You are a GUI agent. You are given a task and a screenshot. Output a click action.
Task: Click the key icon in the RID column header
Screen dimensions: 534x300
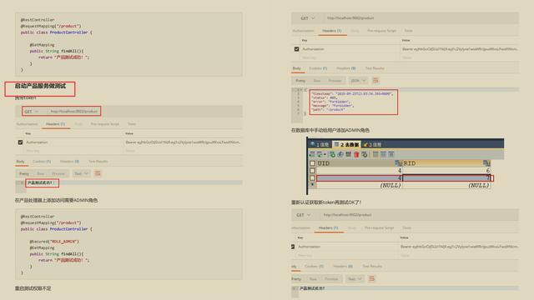[486, 163]
